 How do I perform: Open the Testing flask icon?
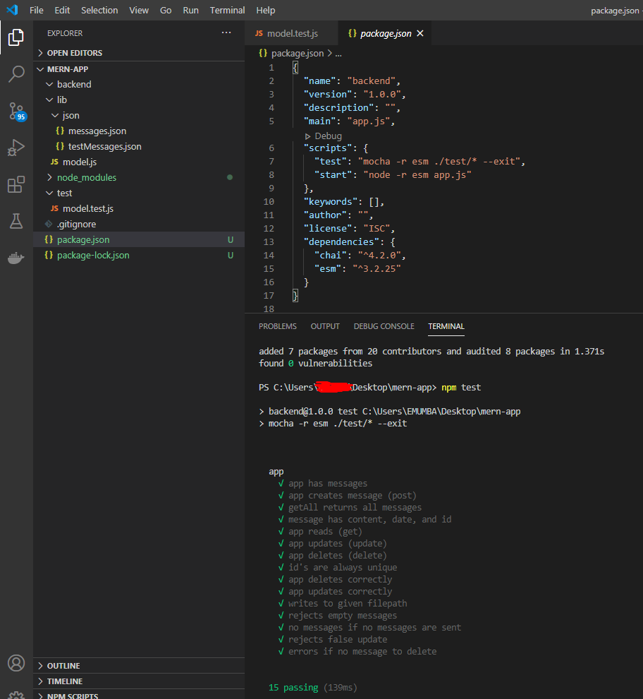pyautogui.click(x=16, y=221)
